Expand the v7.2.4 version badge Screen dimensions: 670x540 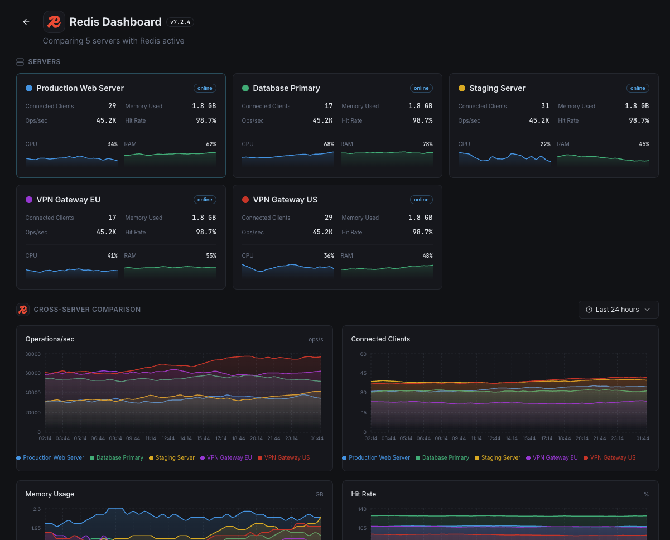(180, 22)
